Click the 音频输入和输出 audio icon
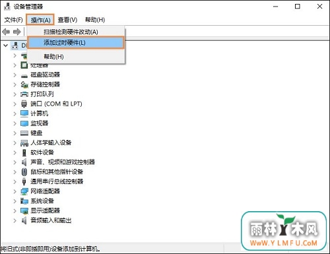The image size is (330, 254). coord(24,220)
